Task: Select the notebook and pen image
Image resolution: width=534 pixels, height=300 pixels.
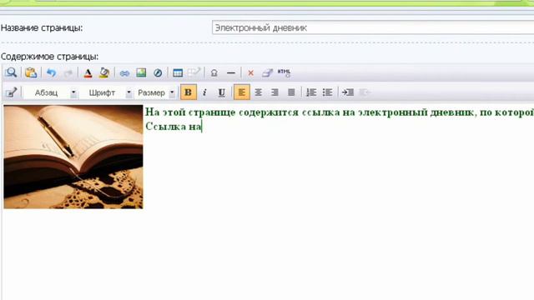Action: click(x=73, y=157)
